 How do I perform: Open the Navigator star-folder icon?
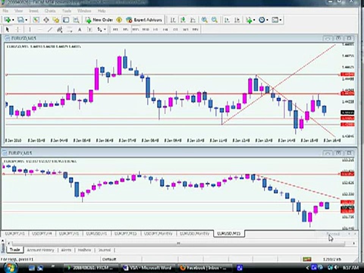(x=56, y=20)
